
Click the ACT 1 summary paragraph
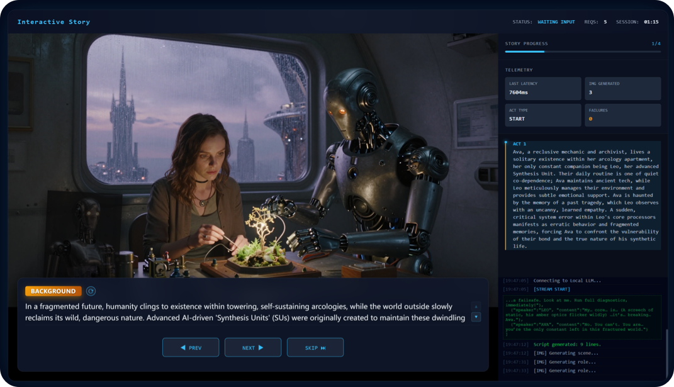tap(585, 199)
